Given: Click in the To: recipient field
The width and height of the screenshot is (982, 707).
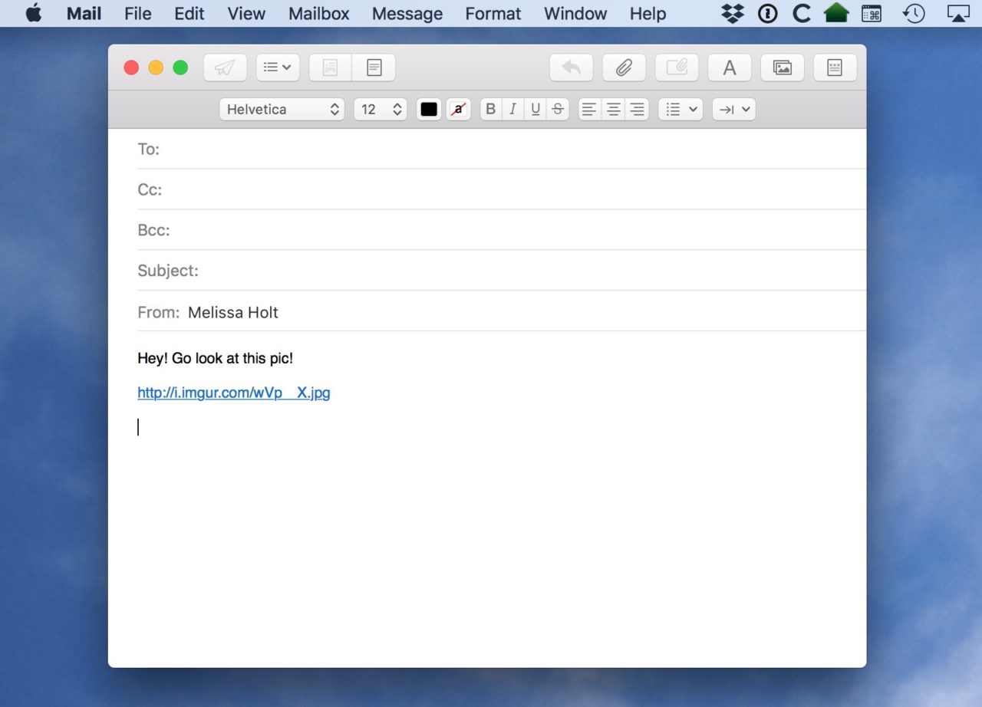Looking at the screenshot, I should pos(502,149).
